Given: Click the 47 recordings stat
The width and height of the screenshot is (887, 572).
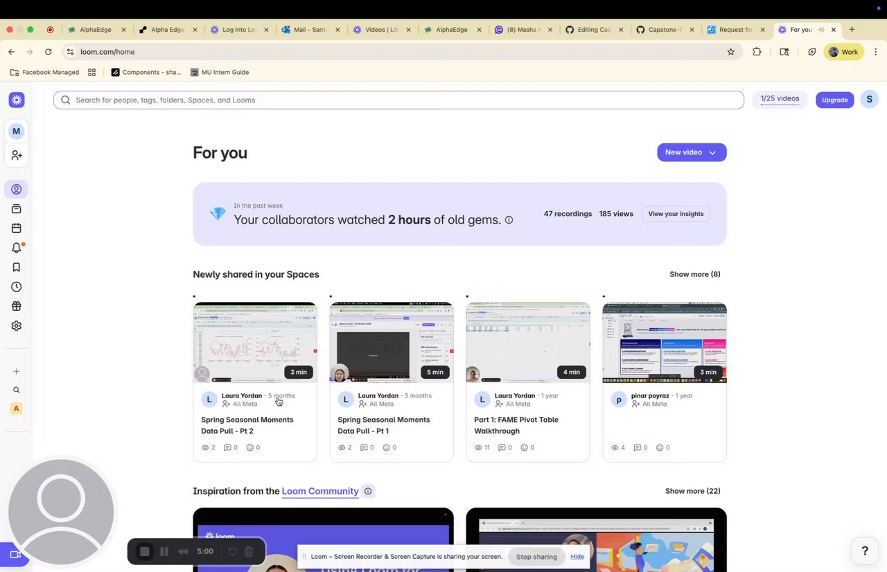Looking at the screenshot, I should (x=568, y=214).
